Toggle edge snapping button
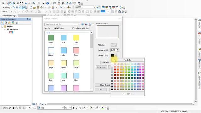Screen dimensions: 201x113 coord(24,8)
